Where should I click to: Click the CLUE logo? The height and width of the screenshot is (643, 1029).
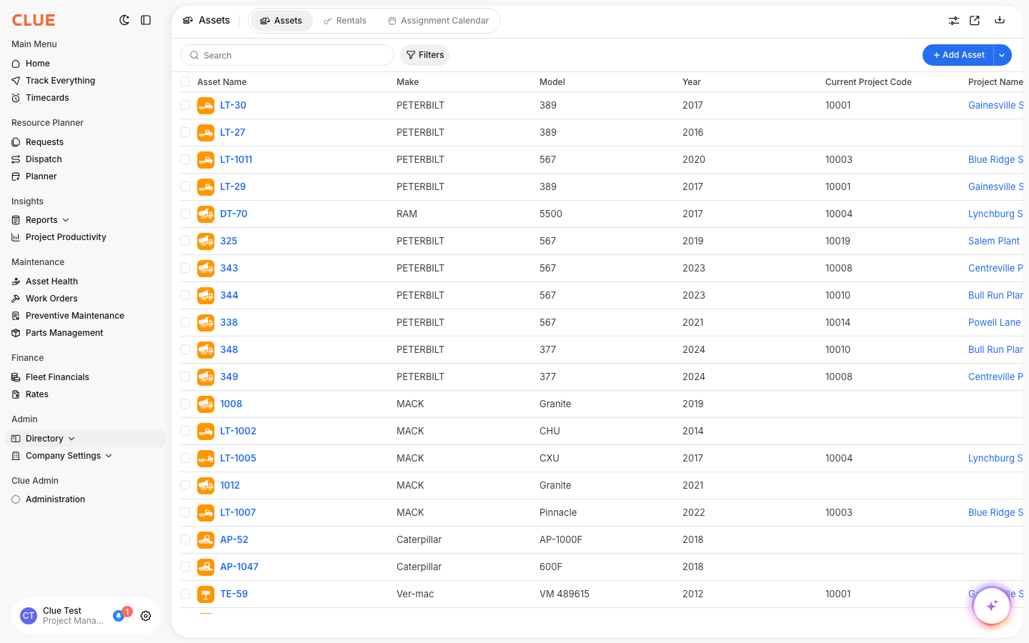(34, 20)
